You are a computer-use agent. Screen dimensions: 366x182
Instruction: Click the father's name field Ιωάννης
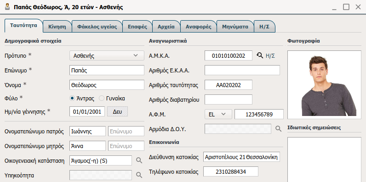[x=87, y=131]
